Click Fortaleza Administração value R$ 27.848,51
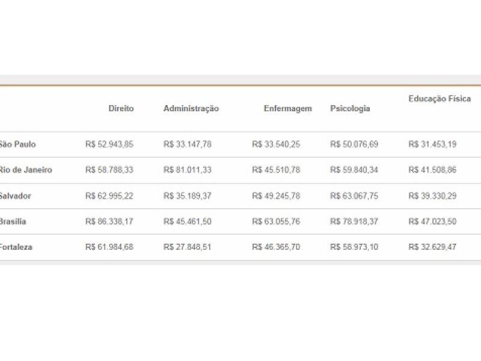The width and height of the screenshot is (481, 361). click(x=188, y=247)
